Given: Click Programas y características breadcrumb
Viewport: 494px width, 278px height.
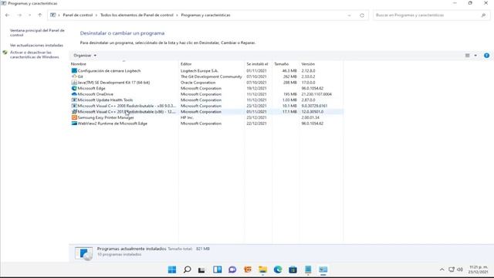Looking at the screenshot, I should (x=205, y=15).
